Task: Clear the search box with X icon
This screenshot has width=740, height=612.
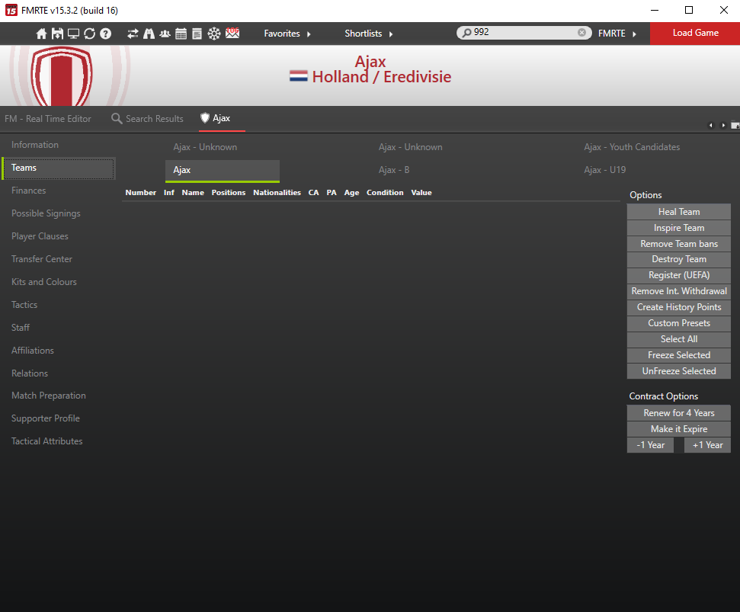Action: coord(581,33)
